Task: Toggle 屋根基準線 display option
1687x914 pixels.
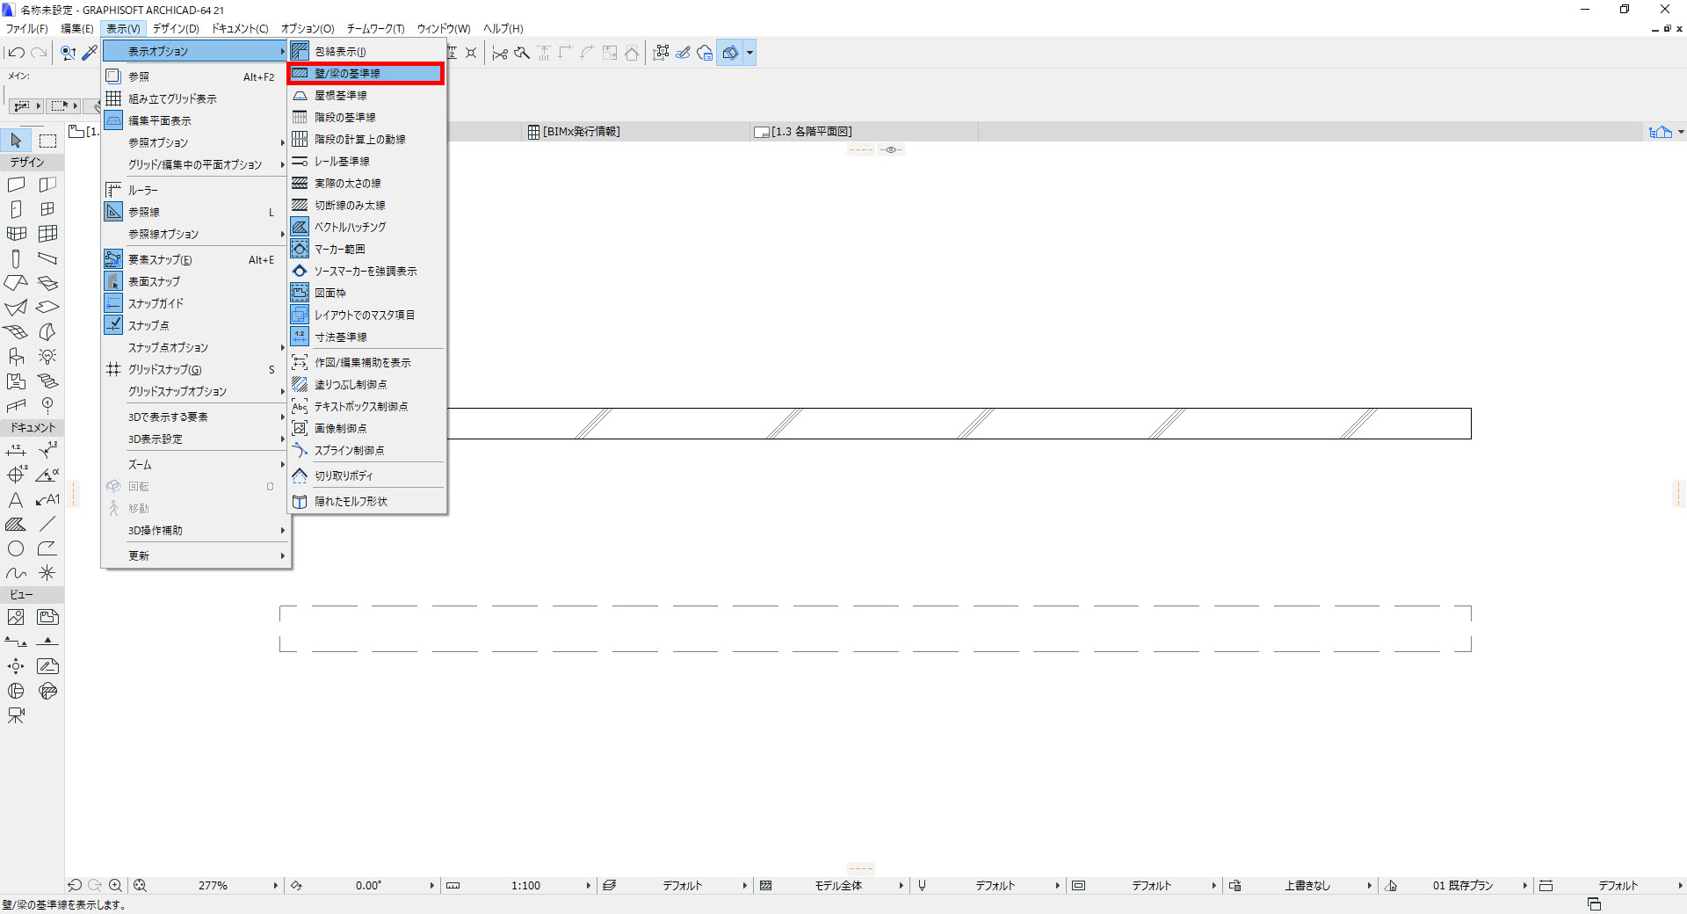Action: (x=366, y=96)
